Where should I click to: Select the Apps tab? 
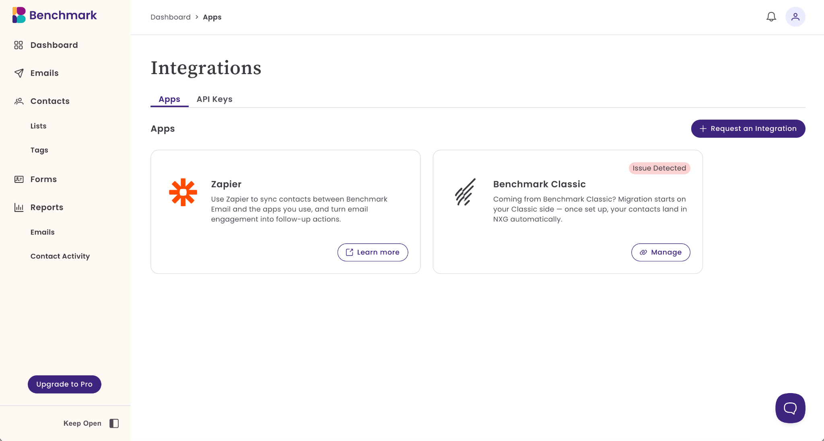[169, 99]
